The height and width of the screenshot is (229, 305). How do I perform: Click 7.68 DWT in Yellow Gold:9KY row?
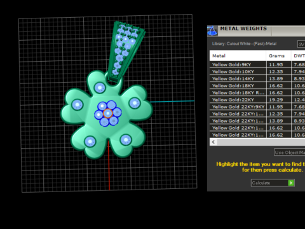(299, 65)
